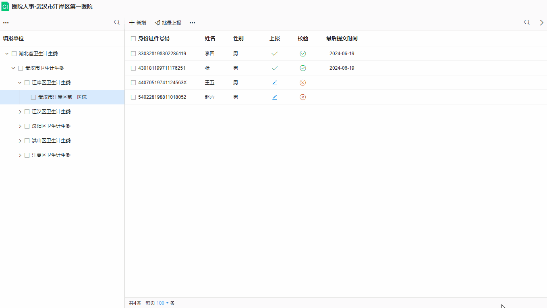This screenshot has width=547, height=308.
Task: Click the 批量上报 batch report button
Action: [168, 23]
